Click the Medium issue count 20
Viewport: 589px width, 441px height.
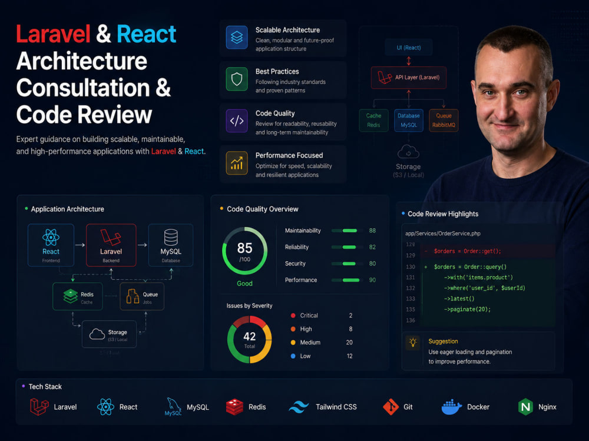(x=349, y=342)
